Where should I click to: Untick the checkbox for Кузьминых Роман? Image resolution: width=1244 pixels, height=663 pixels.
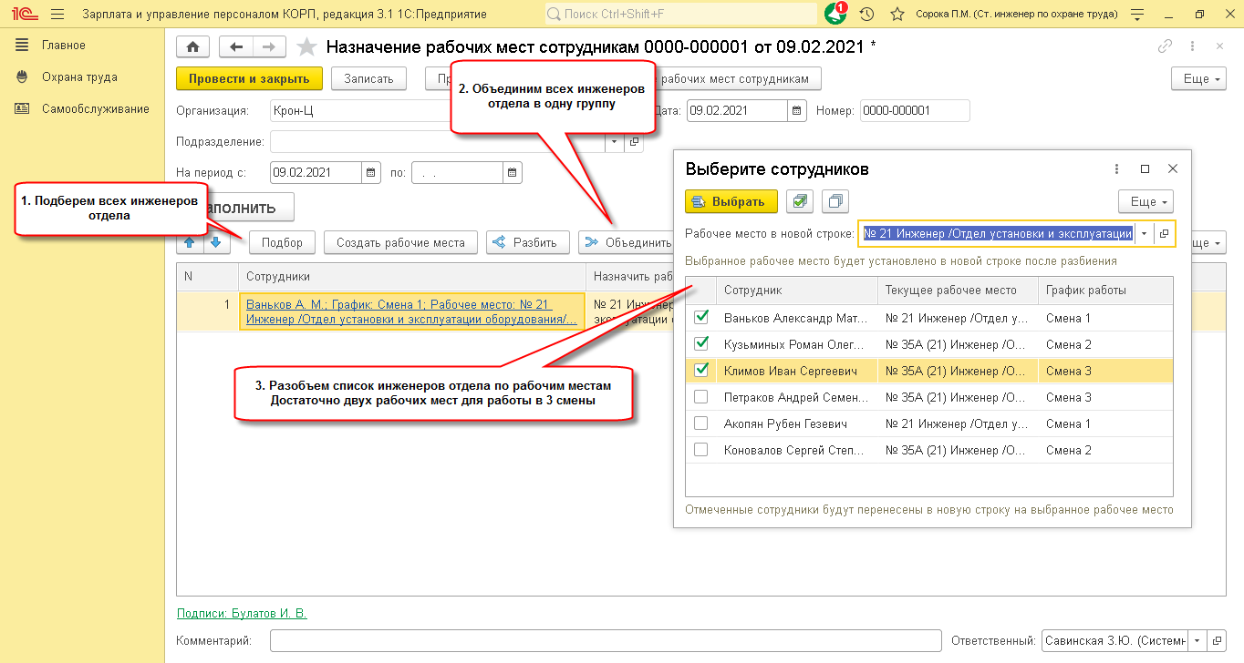click(x=701, y=344)
